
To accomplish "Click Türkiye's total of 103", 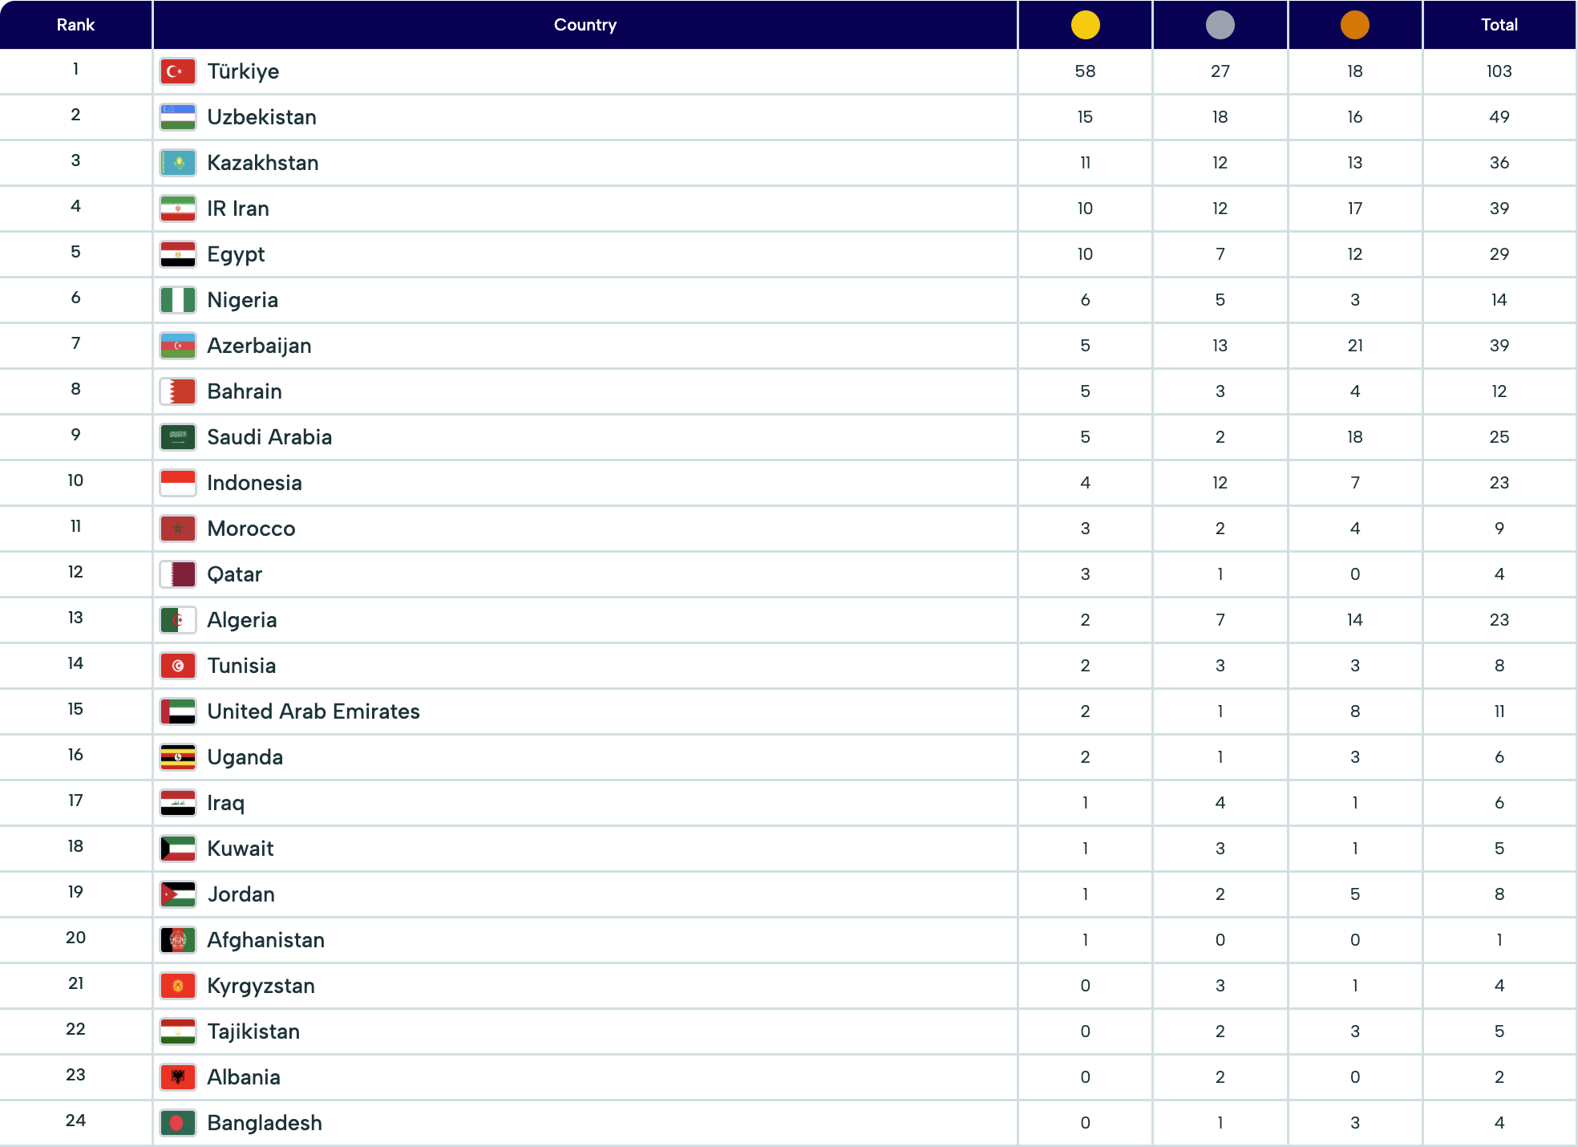I will [x=1499, y=71].
